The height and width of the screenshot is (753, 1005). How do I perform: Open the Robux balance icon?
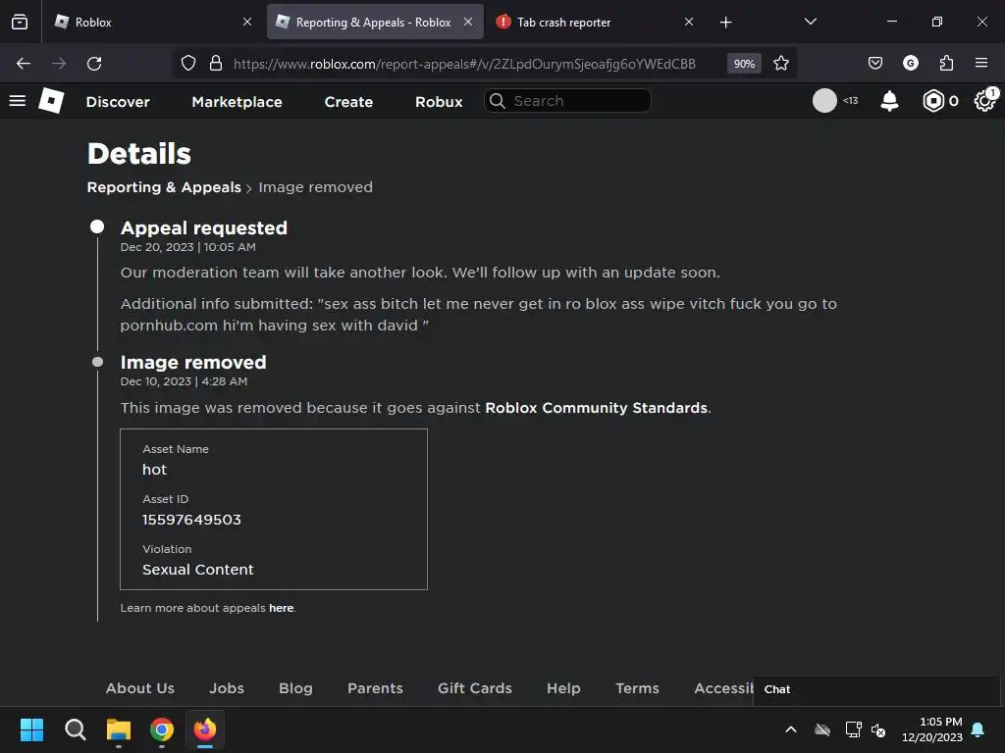[x=934, y=101]
